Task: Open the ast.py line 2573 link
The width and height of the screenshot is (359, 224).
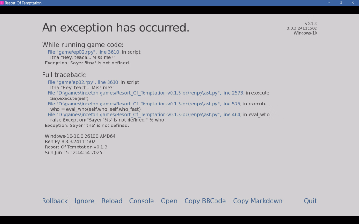Action: click(x=145, y=93)
